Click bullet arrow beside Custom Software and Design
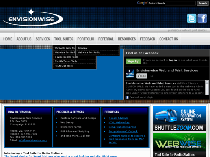The image size is (210, 157). click(56, 118)
